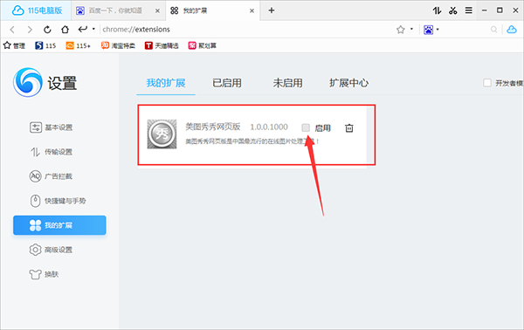Open the transfer arrows icon in title bar
Screen dimensions: 524x330
coord(438,10)
